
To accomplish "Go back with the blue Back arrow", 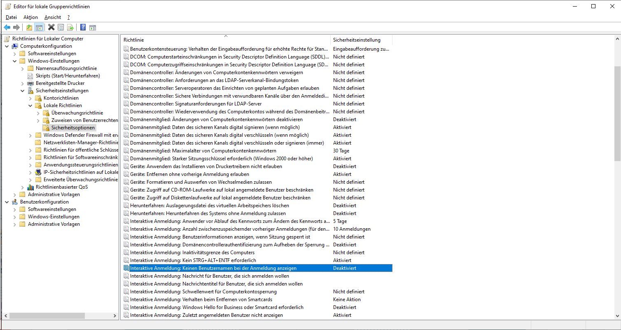I will [7, 27].
